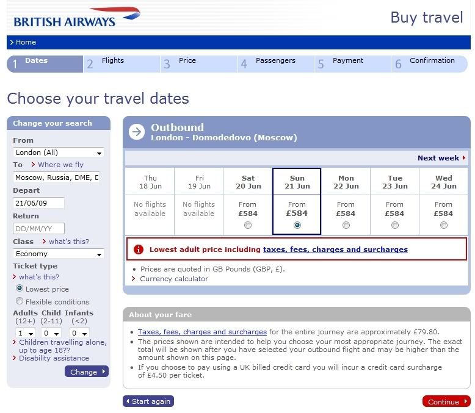Click the Start again button
This screenshot has width=475, height=413.
point(148,401)
